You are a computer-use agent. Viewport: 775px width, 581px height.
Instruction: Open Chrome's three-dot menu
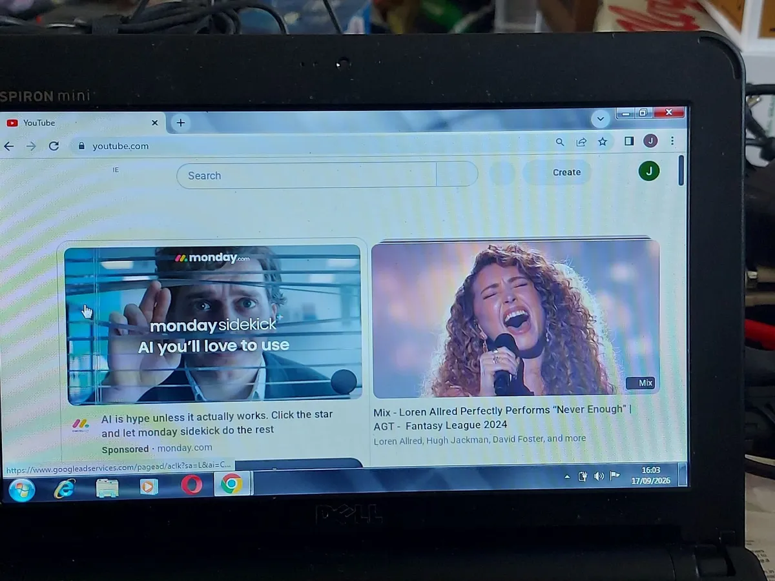[x=672, y=140]
